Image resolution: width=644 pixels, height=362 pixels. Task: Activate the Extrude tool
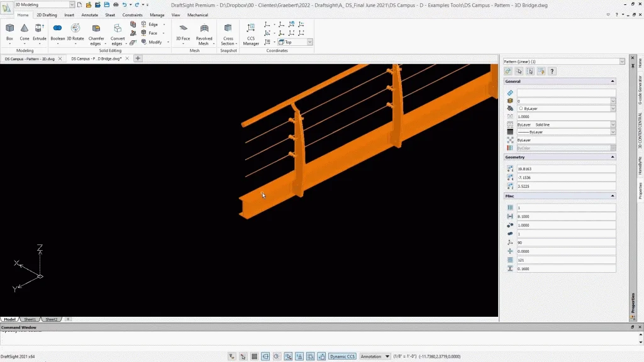[x=40, y=31]
